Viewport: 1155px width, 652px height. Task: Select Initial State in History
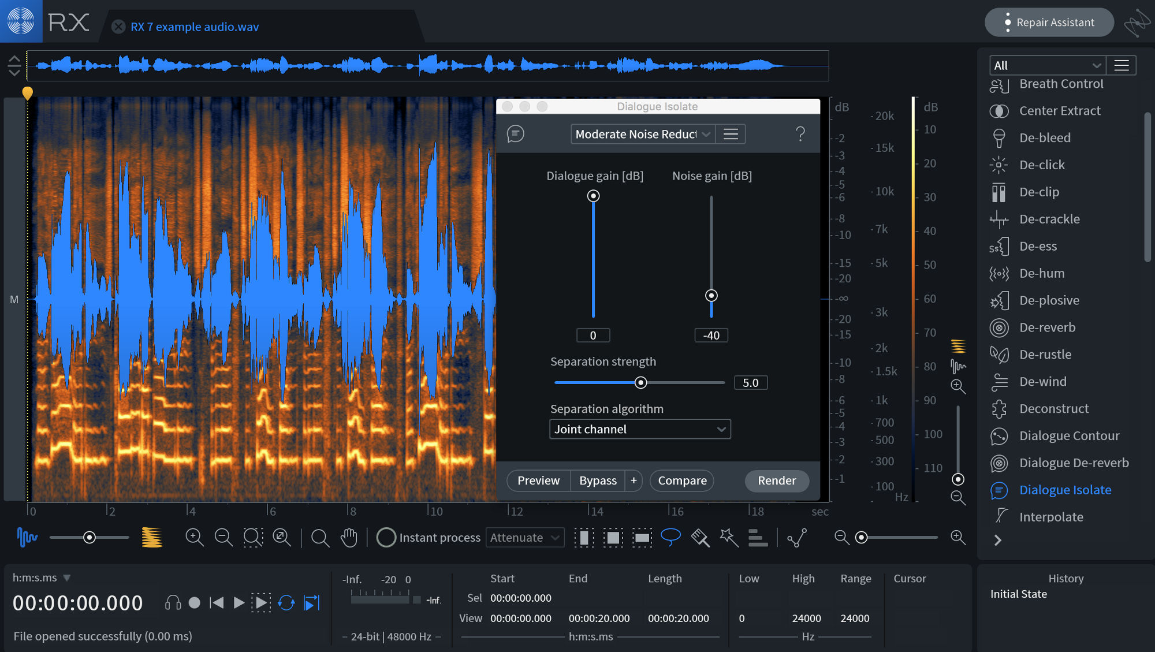(1019, 594)
